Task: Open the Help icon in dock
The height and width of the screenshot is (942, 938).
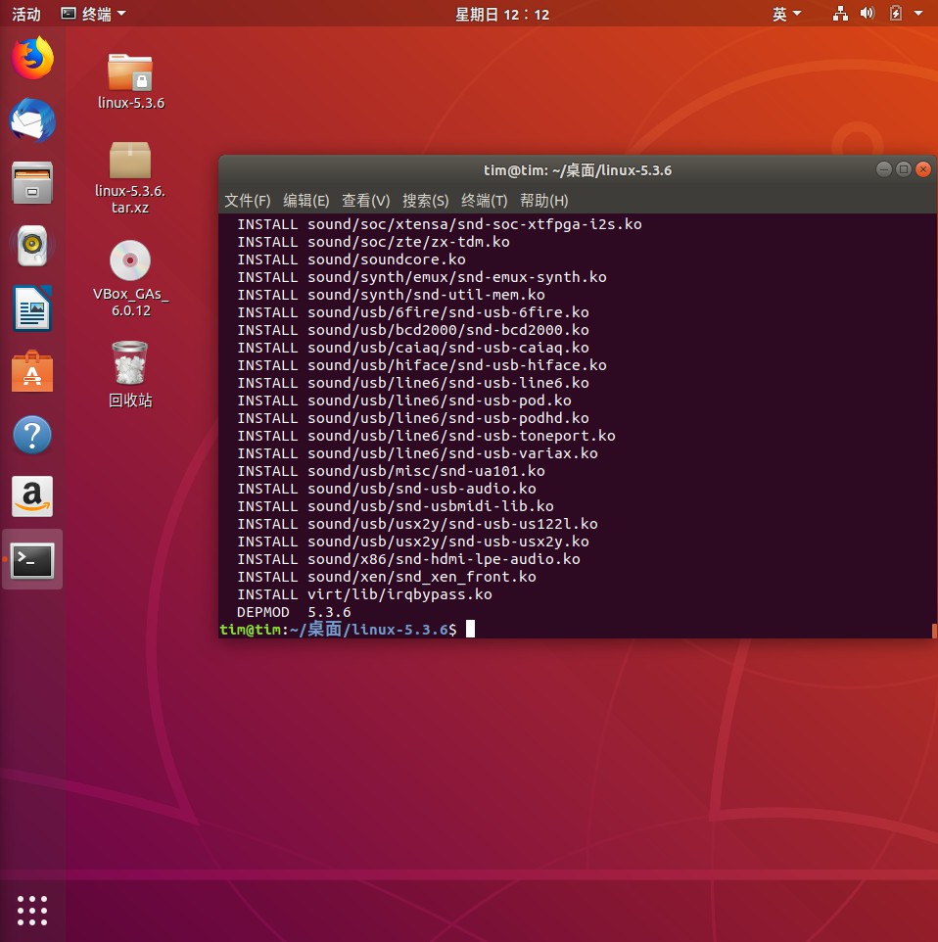Action: click(32, 435)
